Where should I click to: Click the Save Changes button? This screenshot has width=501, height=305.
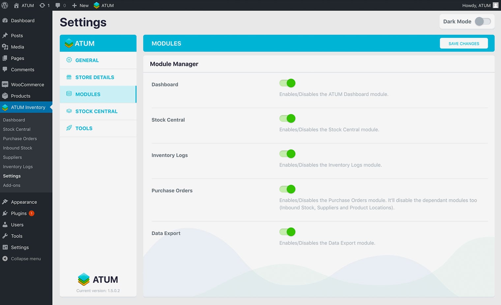point(463,44)
